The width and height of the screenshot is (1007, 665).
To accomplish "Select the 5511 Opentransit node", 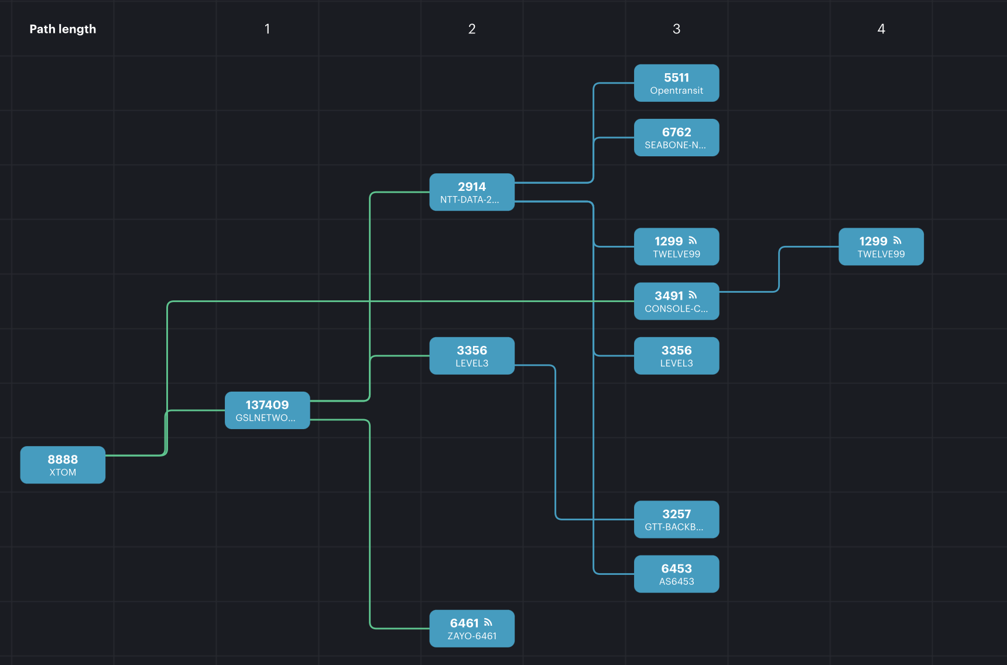I will coord(676,83).
